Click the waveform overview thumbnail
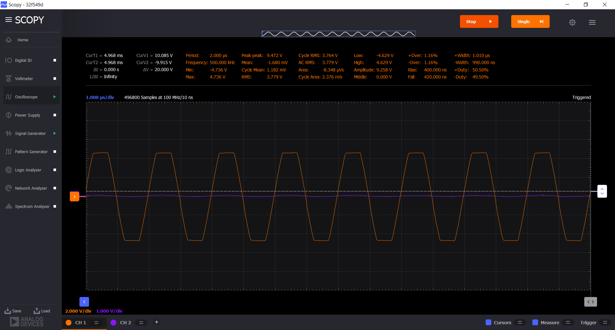 (339, 34)
